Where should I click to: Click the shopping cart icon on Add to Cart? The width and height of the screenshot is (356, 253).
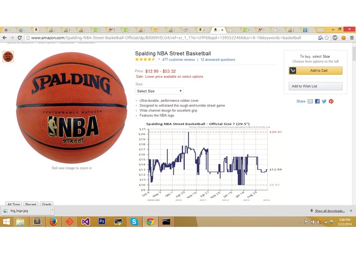[293, 71]
